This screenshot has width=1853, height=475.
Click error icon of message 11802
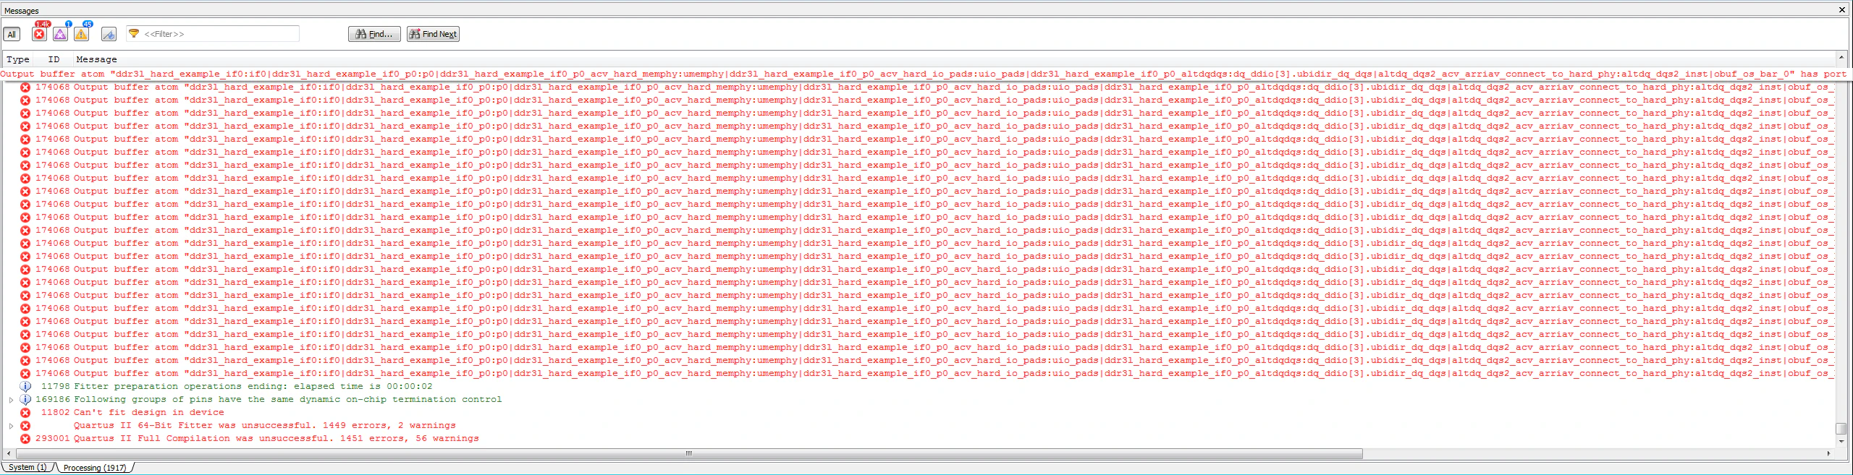pos(25,413)
